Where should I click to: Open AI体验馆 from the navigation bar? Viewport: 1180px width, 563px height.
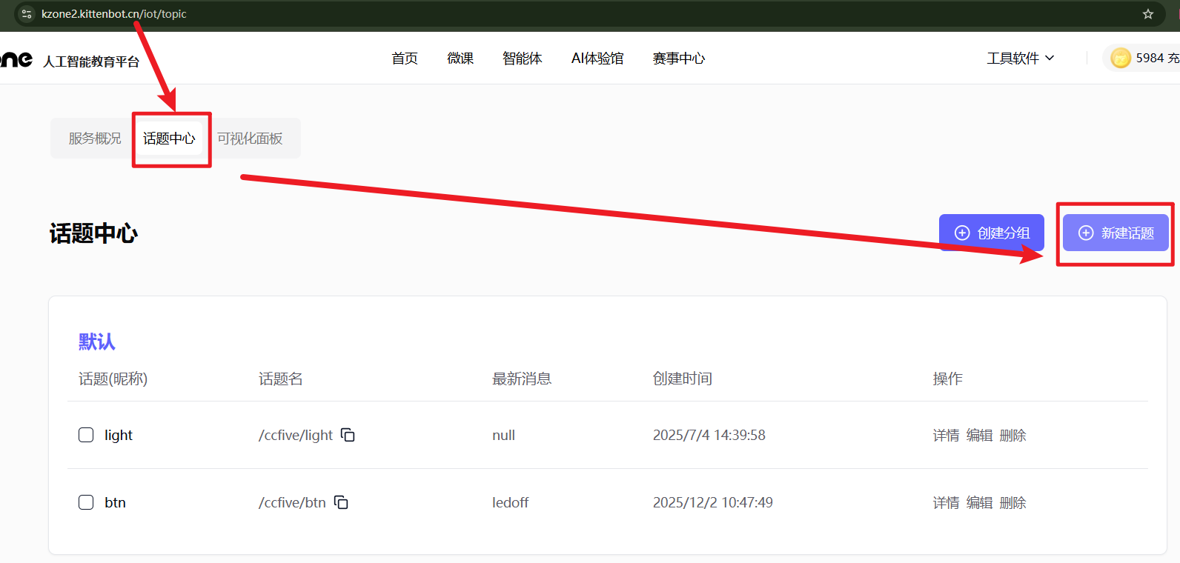[597, 58]
